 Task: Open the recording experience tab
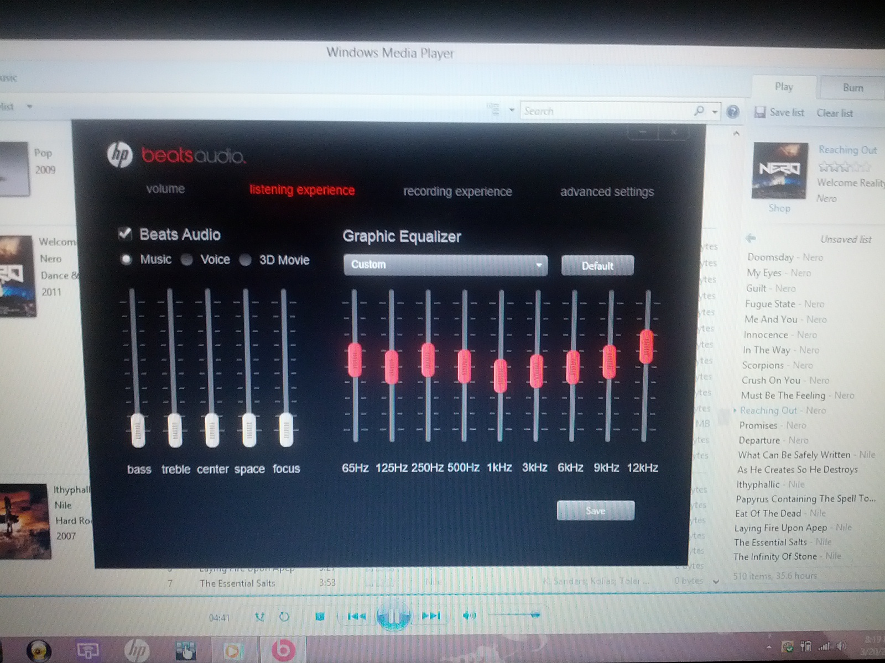[x=457, y=192]
